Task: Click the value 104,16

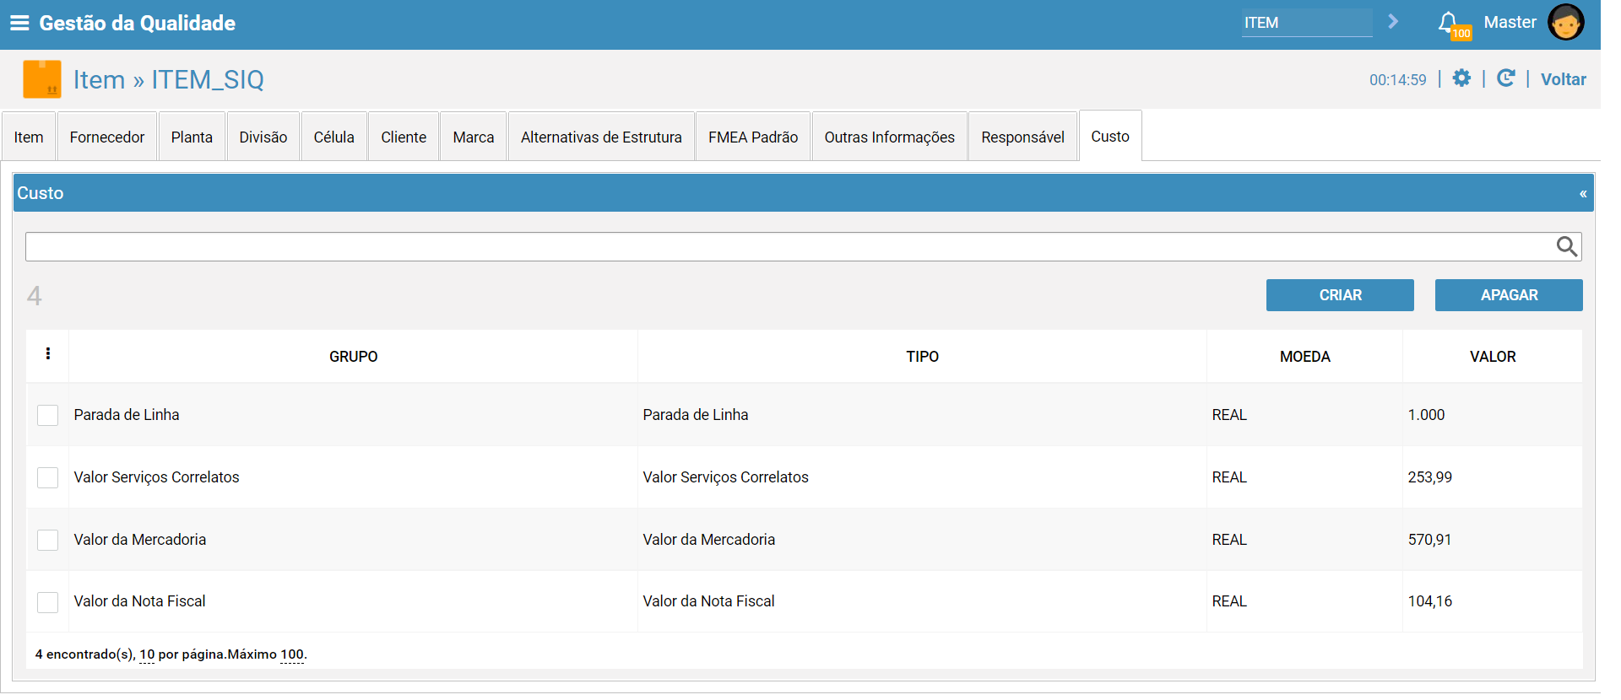Action: pyautogui.click(x=1429, y=601)
